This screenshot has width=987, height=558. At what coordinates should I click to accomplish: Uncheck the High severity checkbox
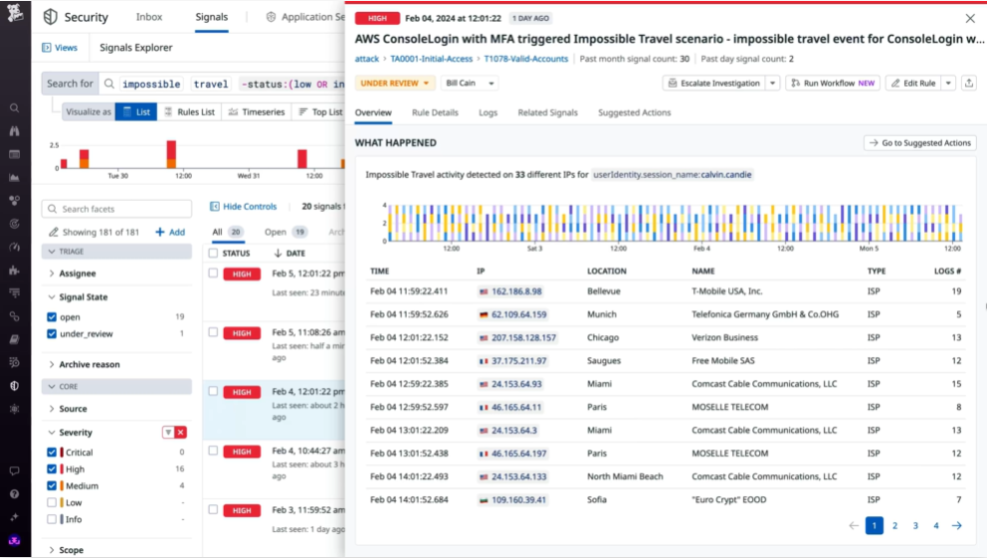[x=52, y=469]
